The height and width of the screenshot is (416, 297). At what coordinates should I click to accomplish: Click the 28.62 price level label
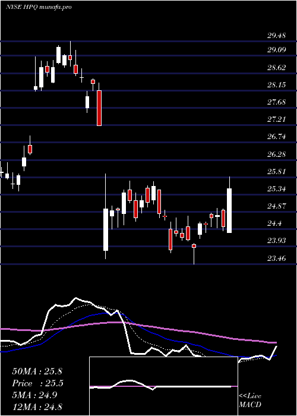coord(276,68)
